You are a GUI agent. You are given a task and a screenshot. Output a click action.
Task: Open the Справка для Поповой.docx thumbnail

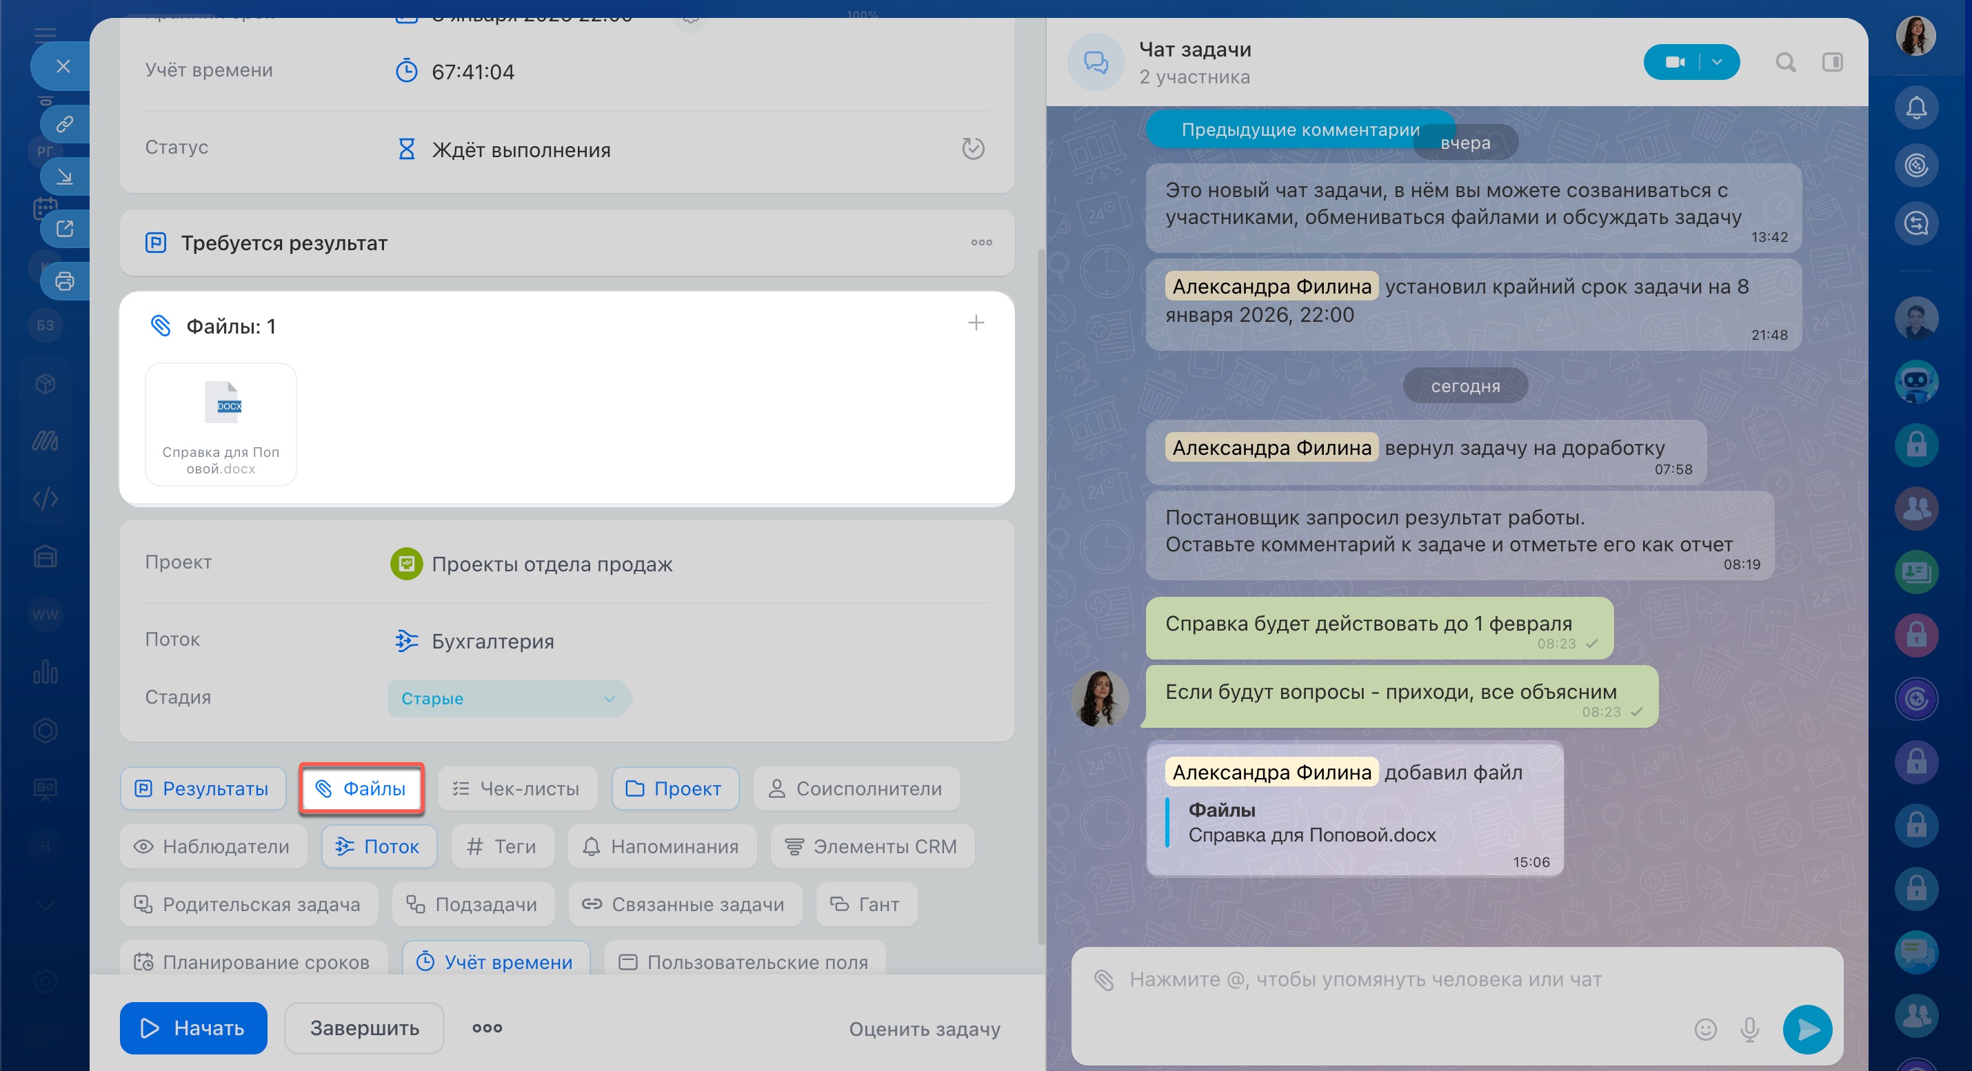coord(221,424)
